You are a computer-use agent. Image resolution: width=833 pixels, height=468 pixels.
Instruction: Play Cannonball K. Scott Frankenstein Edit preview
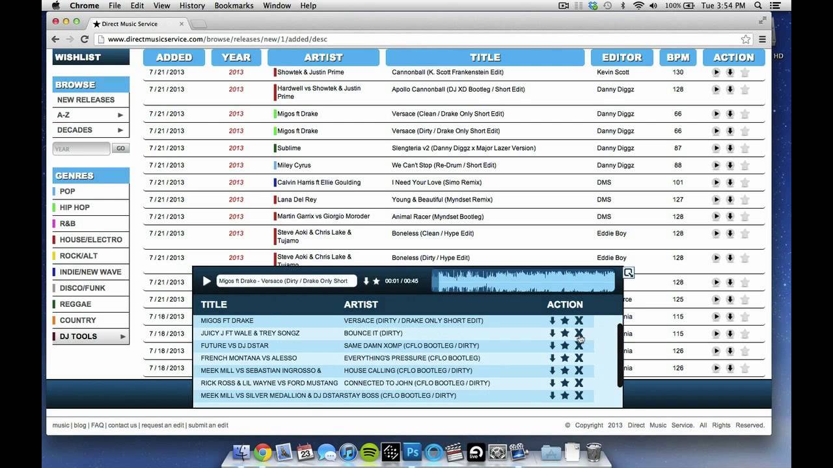click(x=716, y=72)
